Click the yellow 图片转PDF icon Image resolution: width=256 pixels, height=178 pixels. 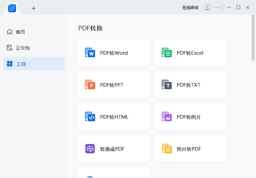[167, 149]
